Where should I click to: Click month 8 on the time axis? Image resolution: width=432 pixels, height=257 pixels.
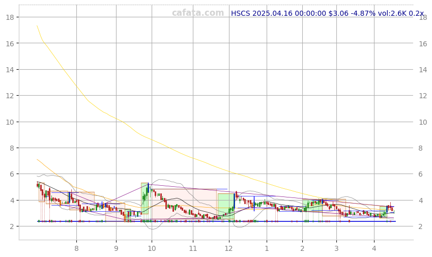point(77,248)
